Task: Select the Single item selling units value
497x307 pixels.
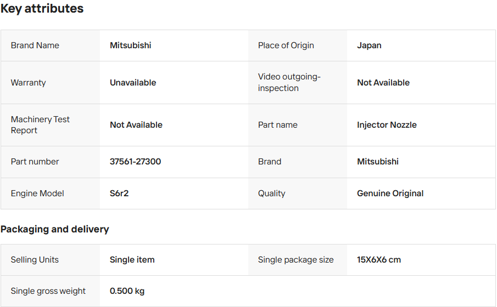Action: point(132,260)
